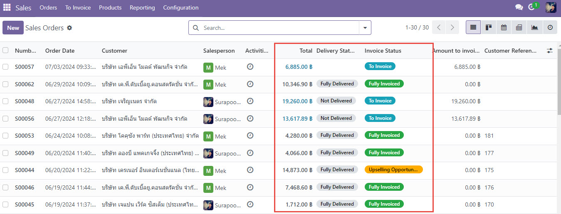Viewport: 561px width, 214px height.
Task: Open the user avatar account menu
Action: (x=551, y=7)
